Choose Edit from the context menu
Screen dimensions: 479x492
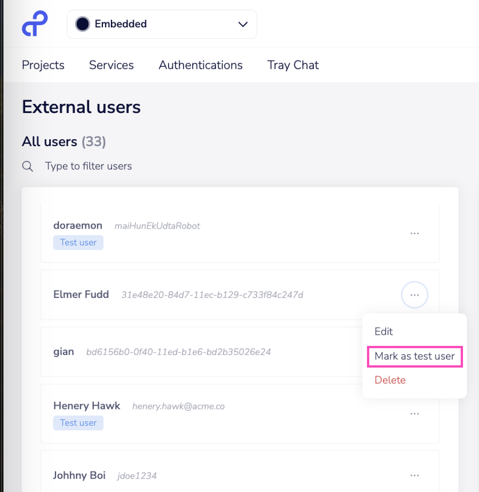pos(384,331)
